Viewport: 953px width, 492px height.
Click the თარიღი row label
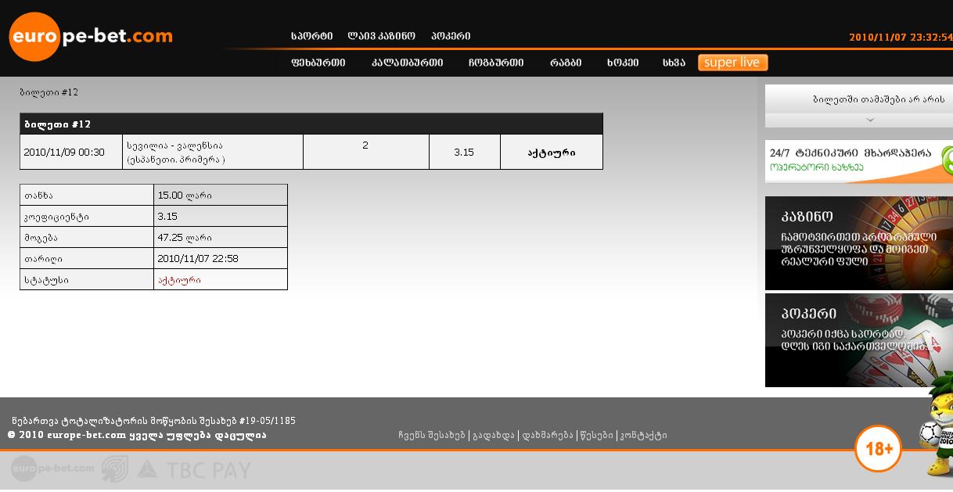pyautogui.click(x=43, y=258)
